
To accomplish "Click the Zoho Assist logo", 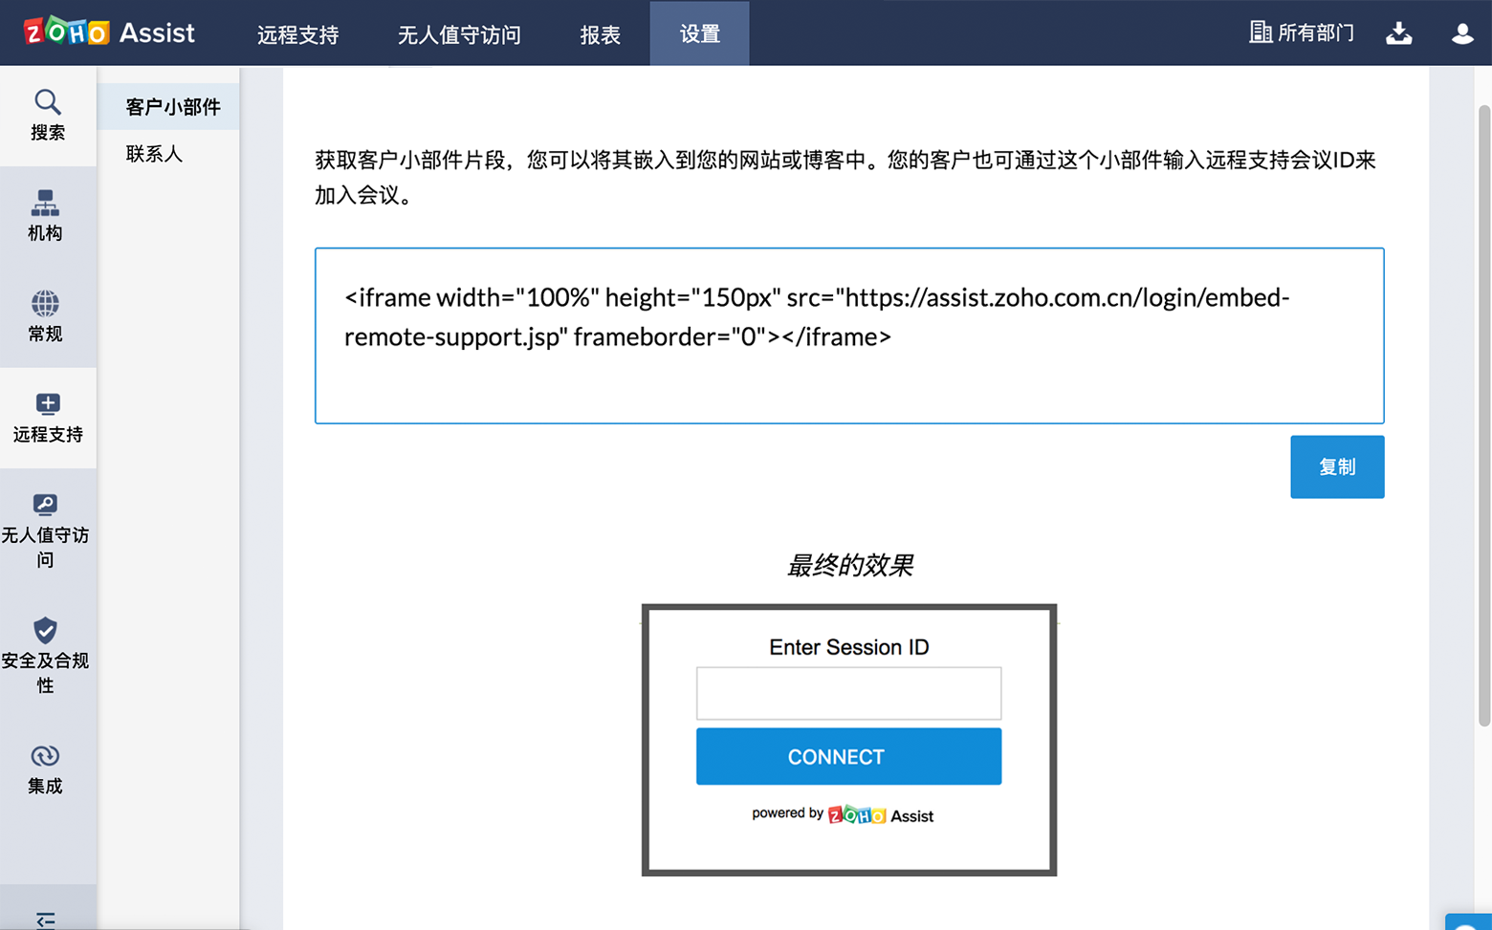I will 109,32.
